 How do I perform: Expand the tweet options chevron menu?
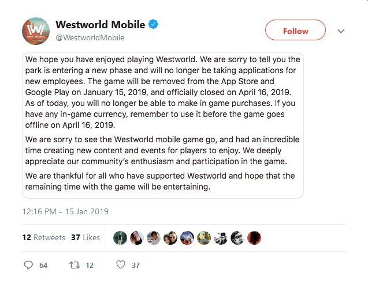click(341, 31)
